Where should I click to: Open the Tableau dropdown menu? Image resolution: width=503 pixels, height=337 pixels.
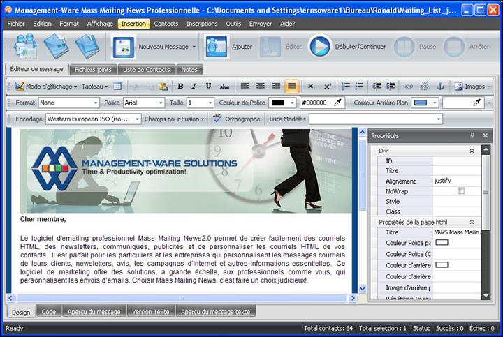click(x=94, y=87)
